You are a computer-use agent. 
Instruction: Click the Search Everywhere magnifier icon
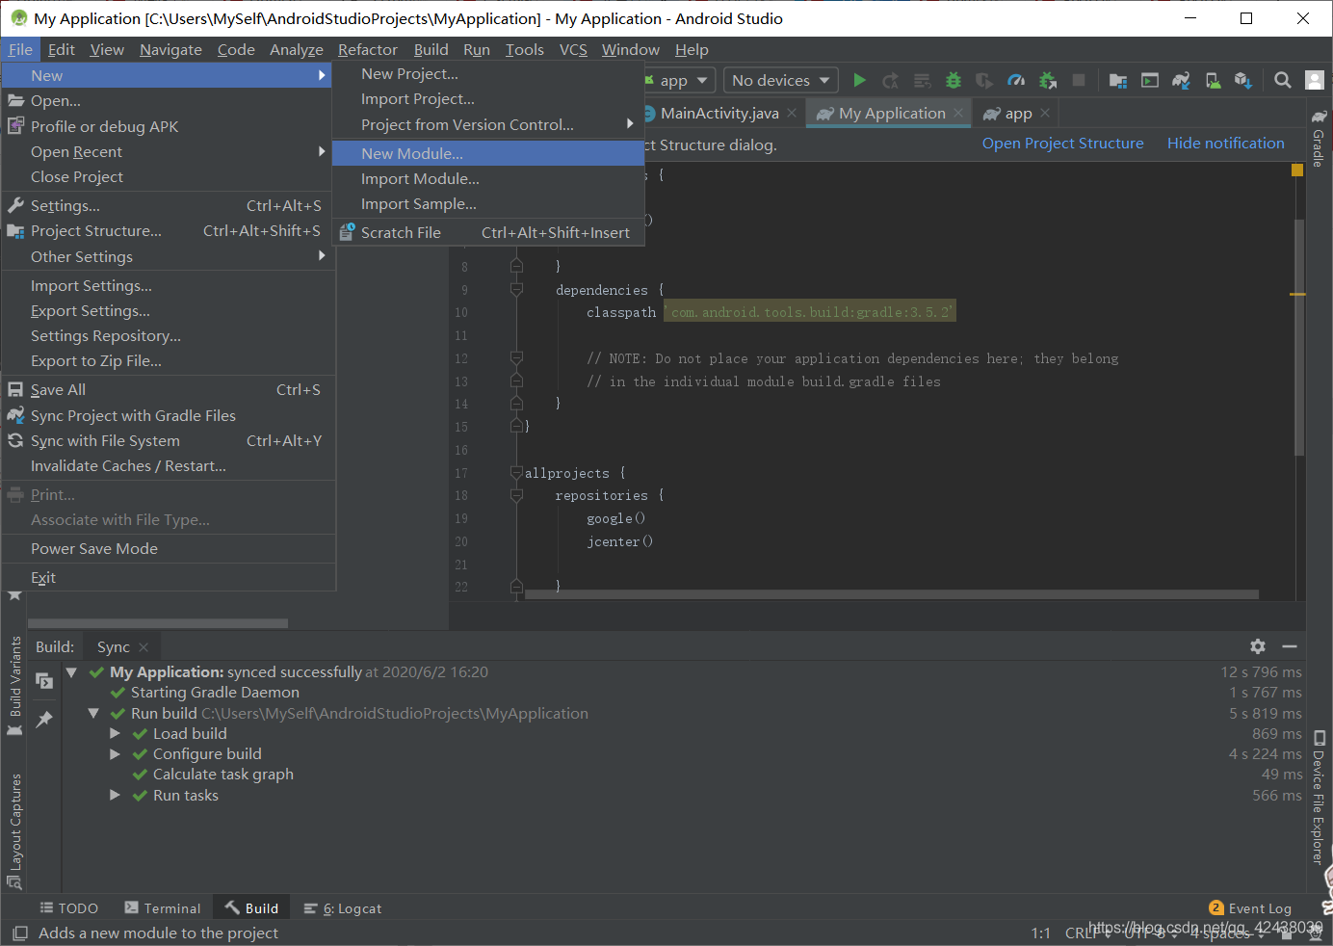click(1283, 81)
